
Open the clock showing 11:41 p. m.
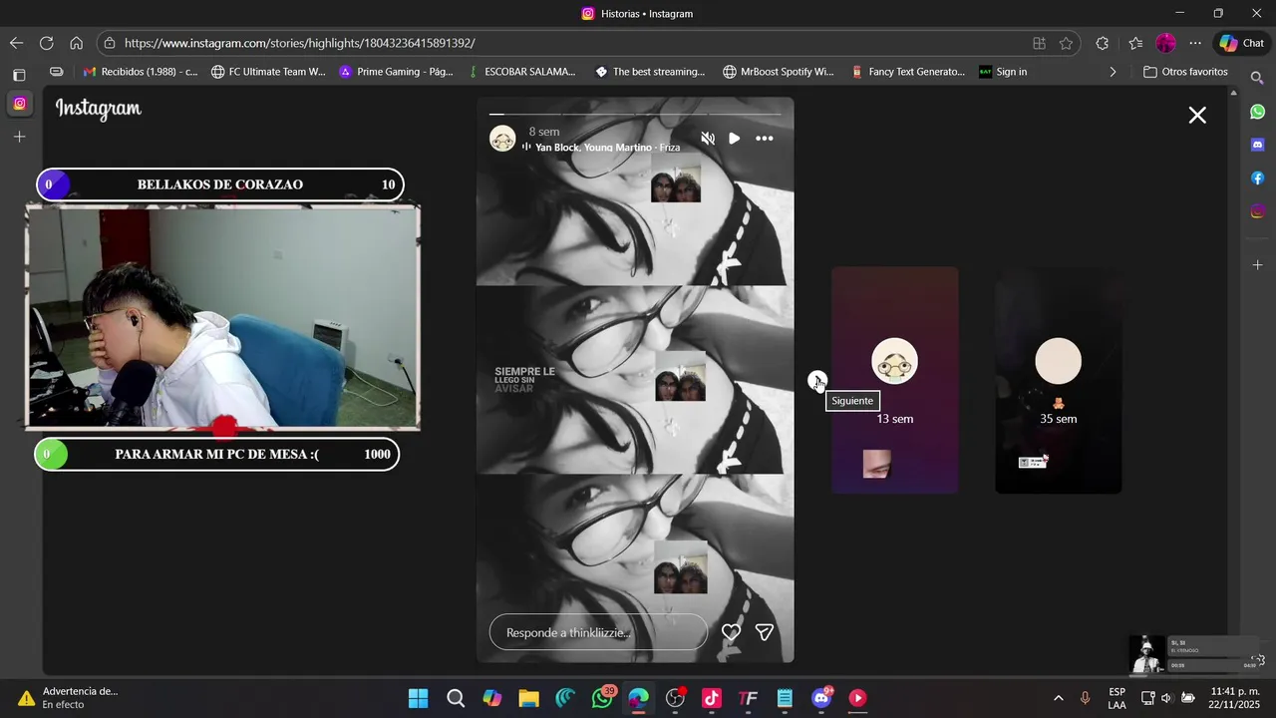[x=1233, y=698]
